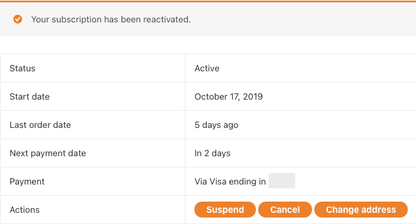This screenshot has height=224, width=416.
Task: Click the Last order date label
Action: tap(40, 125)
